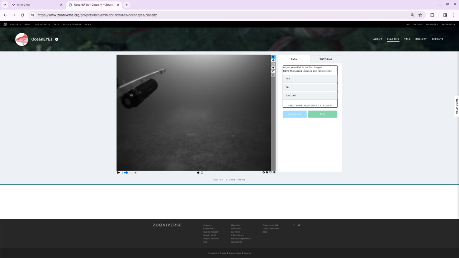Viewport: 459px width, 258px height.
Task: Open the project Collect page
Action: click(421, 39)
